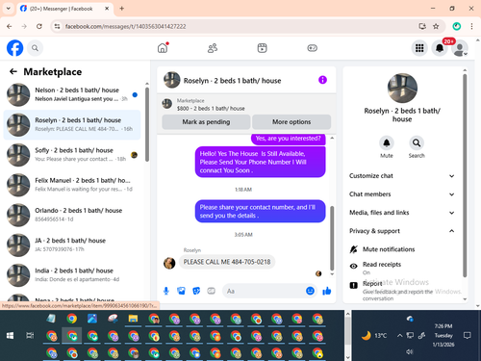Open the Orlando conversation

(x=72, y=215)
